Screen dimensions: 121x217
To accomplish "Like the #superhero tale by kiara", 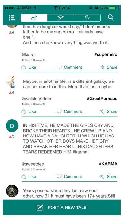I will (x=29, y=67).
